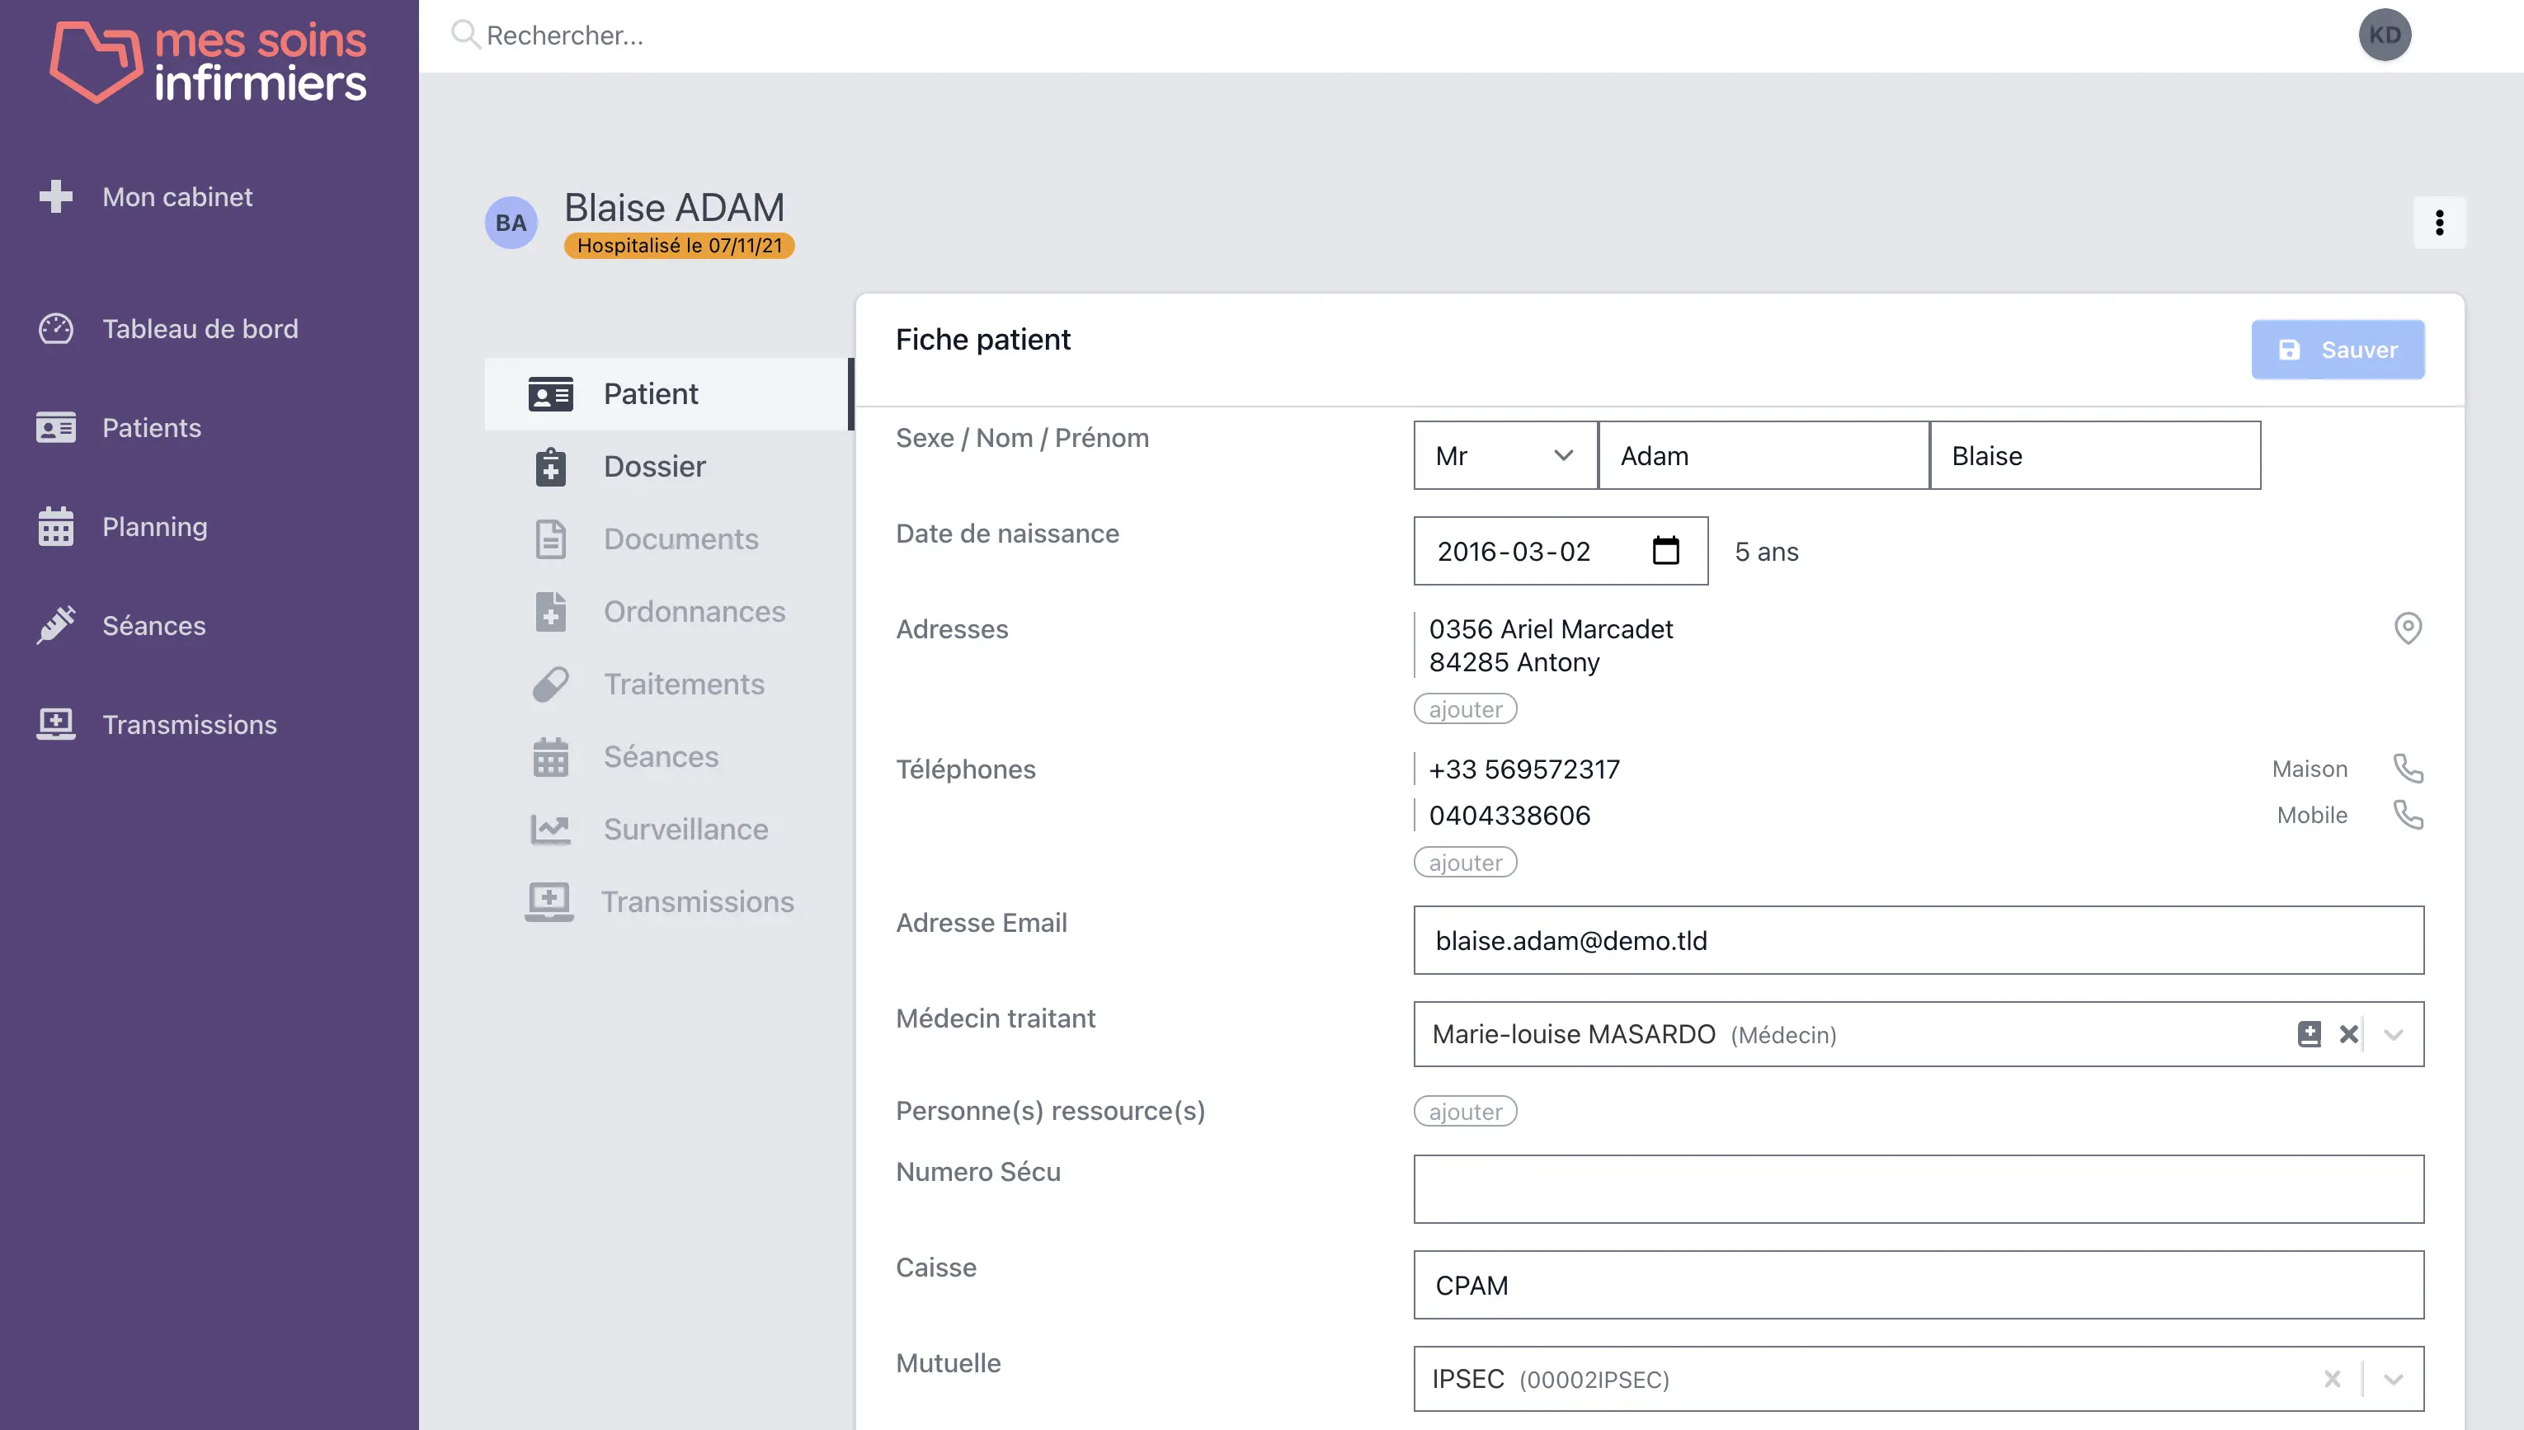Click the search magnifier icon
Screen dimensions: 2524x1430
[464, 35]
